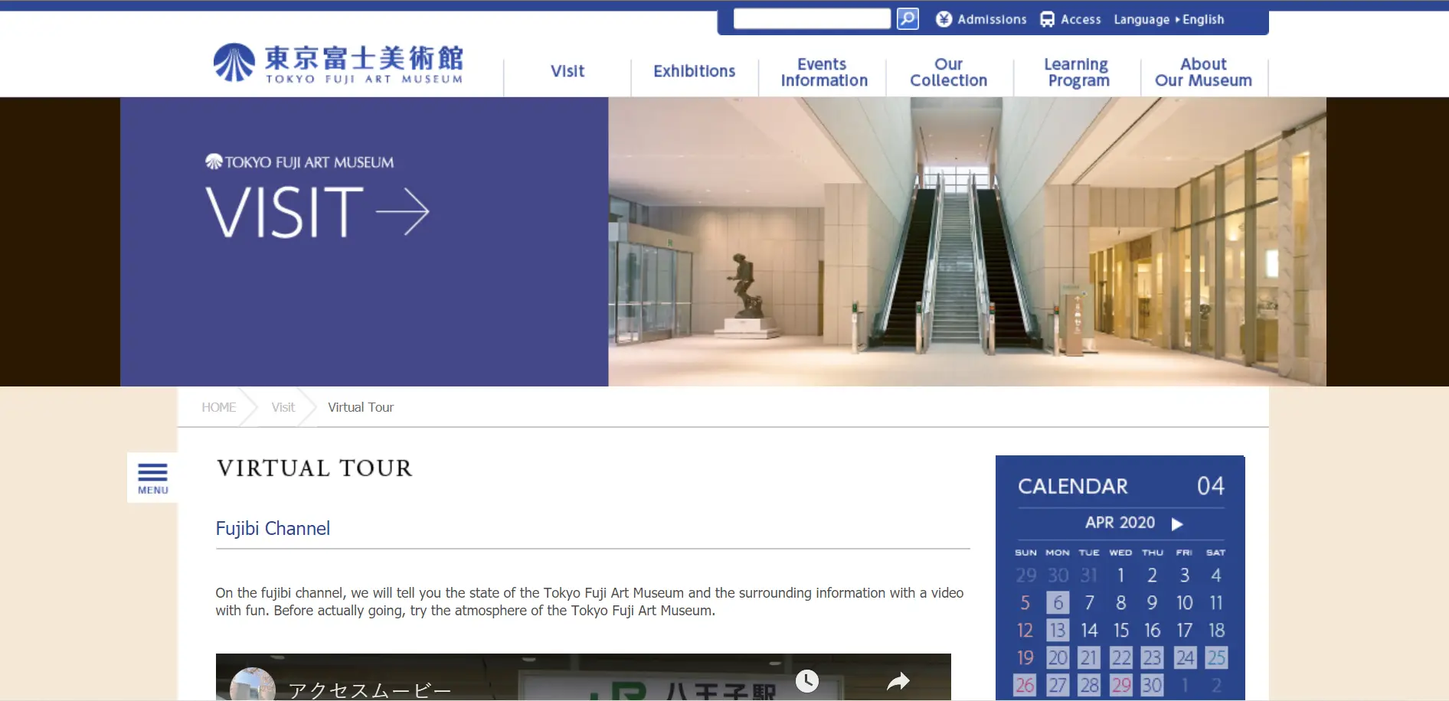Select April 20 in the calendar
The image size is (1449, 701).
[1058, 657]
